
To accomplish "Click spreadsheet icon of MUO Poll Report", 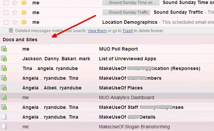I will [x=4, y=49].
